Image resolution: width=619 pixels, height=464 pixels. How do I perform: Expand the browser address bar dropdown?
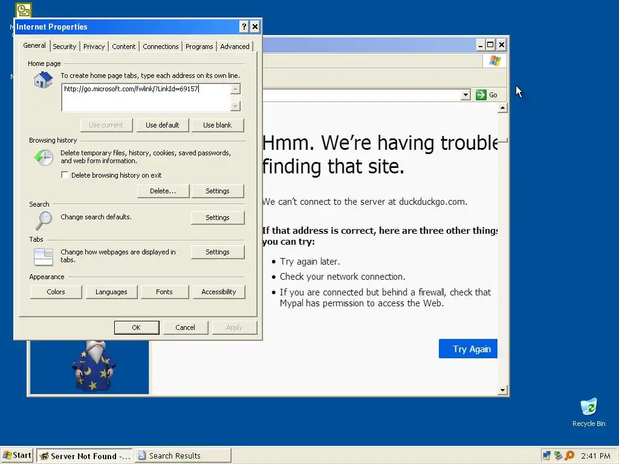[x=466, y=95]
